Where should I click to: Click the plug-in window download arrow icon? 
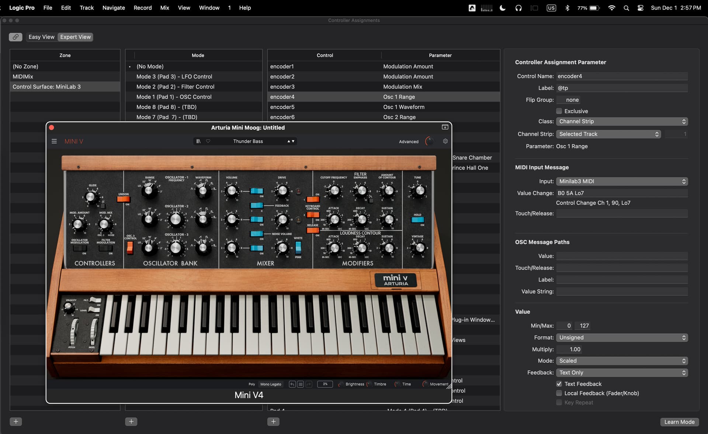pyautogui.click(x=445, y=127)
